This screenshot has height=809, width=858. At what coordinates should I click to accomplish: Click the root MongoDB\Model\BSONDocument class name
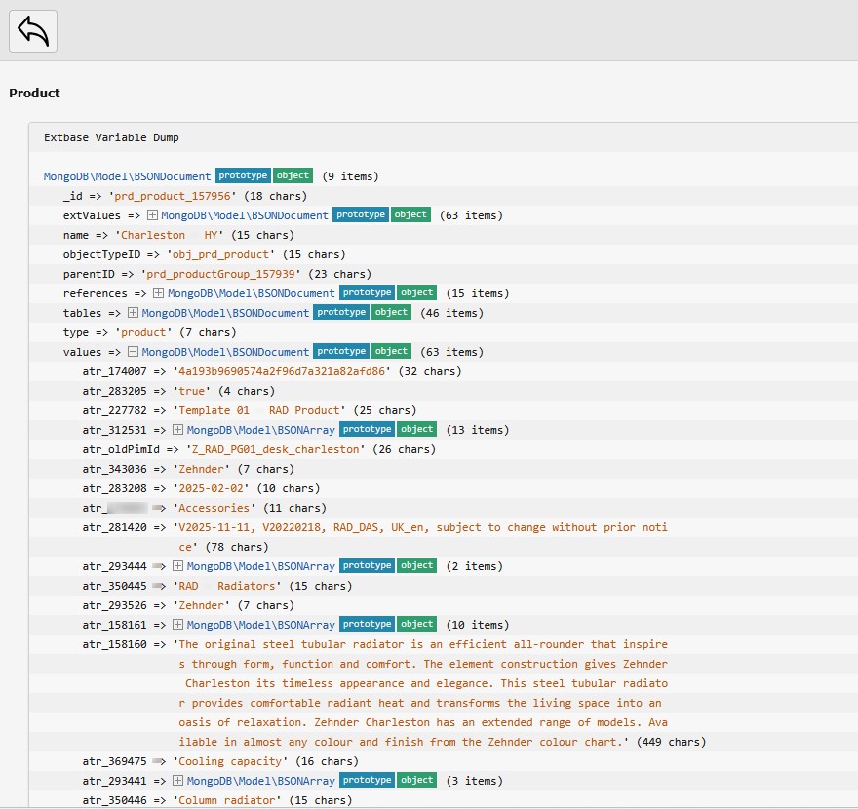tap(127, 176)
